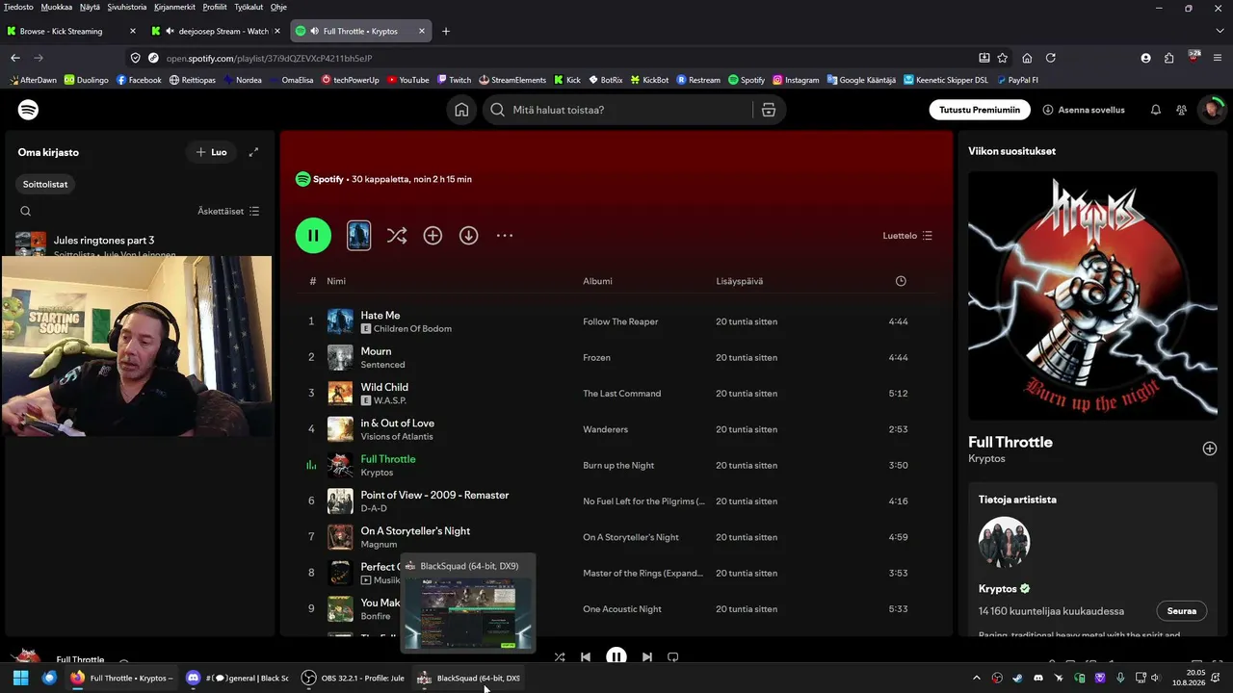This screenshot has height=693, width=1233.
Task: Open the Firefox application hamburger menu
Action: (1218, 58)
